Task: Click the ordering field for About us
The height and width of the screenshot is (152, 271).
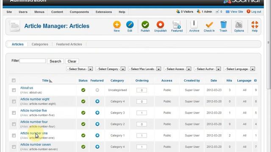Action: click(141, 90)
